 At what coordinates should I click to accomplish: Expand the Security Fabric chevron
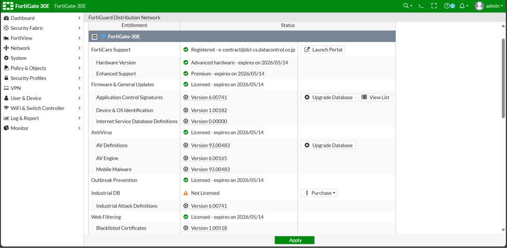(x=79, y=28)
